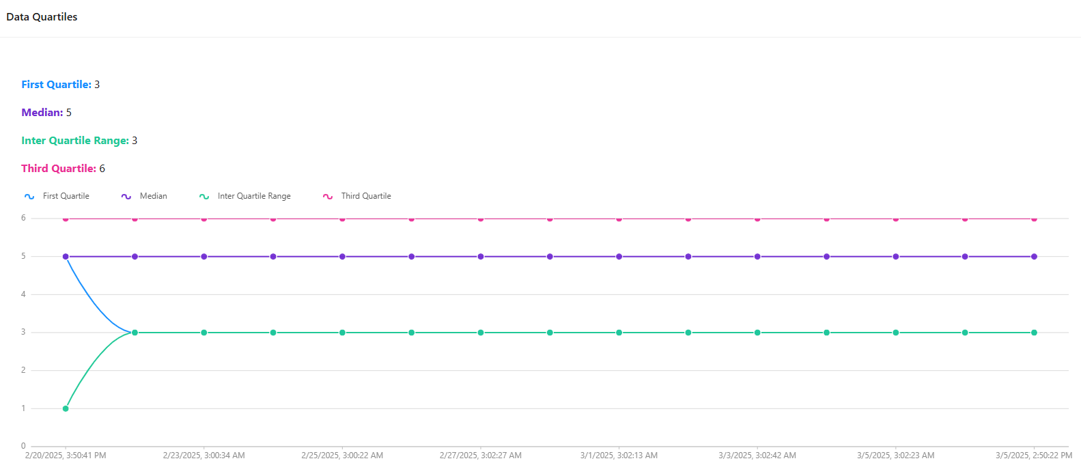Hide Median series via legend label
The width and height of the screenshot is (1081, 476).
[x=153, y=196]
